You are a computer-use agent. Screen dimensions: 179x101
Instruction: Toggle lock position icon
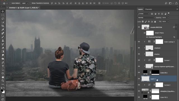click(x=149, y=22)
